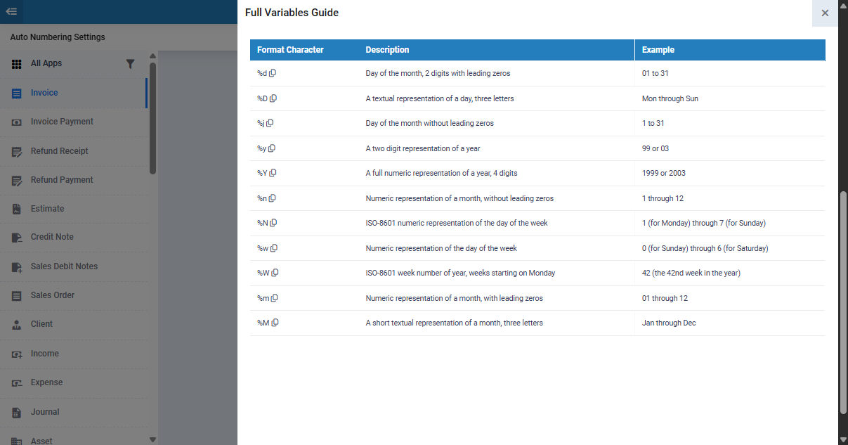848x445 pixels.
Task: Copy the %M short month variable
Action: (x=275, y=323)
